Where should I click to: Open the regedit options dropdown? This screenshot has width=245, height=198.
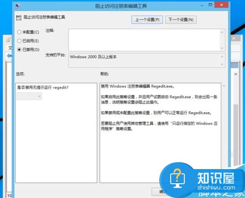[x=29, y=96]
